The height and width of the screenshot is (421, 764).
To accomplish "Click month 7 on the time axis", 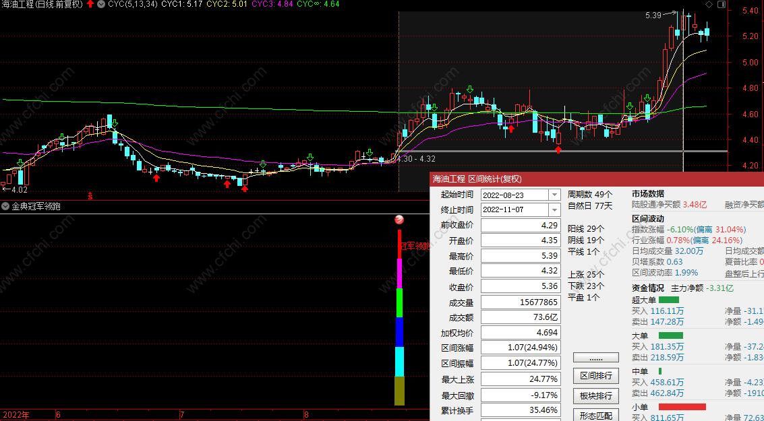I will pyautogui.click(x=182, y=415).
